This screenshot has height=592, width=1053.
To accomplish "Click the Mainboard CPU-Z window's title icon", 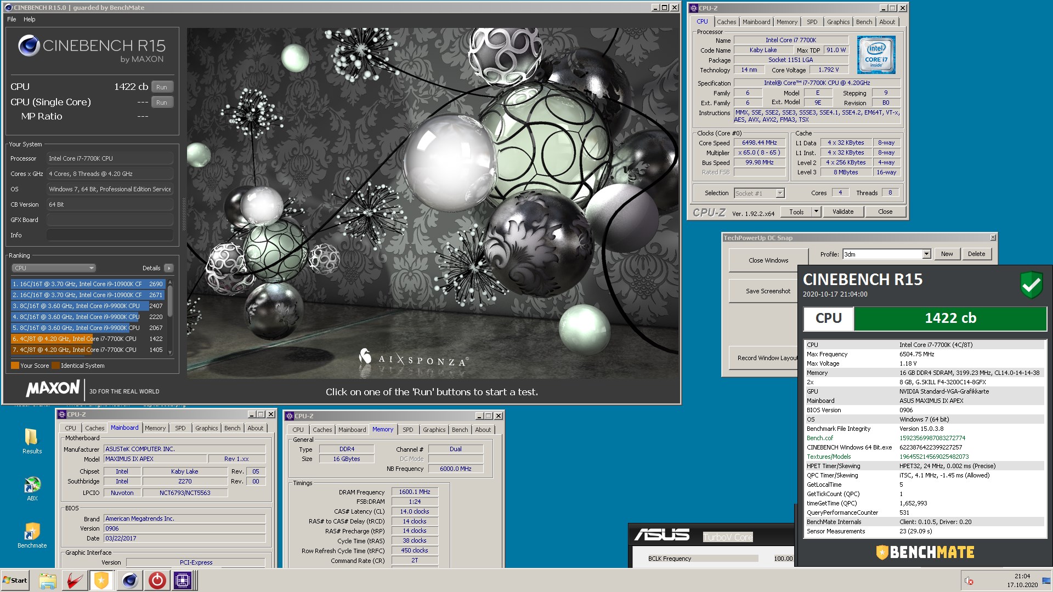I will (x=62, y=414).
